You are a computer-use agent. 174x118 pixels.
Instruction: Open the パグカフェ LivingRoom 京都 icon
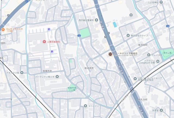point(158,61)
